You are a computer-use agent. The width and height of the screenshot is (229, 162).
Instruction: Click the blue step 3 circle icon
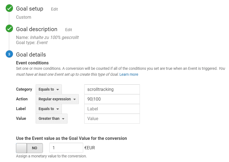pyautogui.click(x=9, y=54)
